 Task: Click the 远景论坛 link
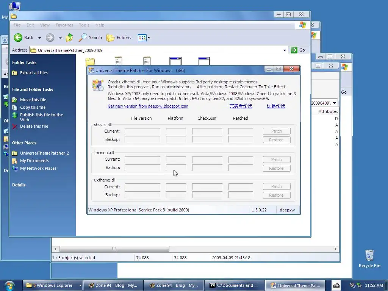pyautogui.click(x=276, y=106)
